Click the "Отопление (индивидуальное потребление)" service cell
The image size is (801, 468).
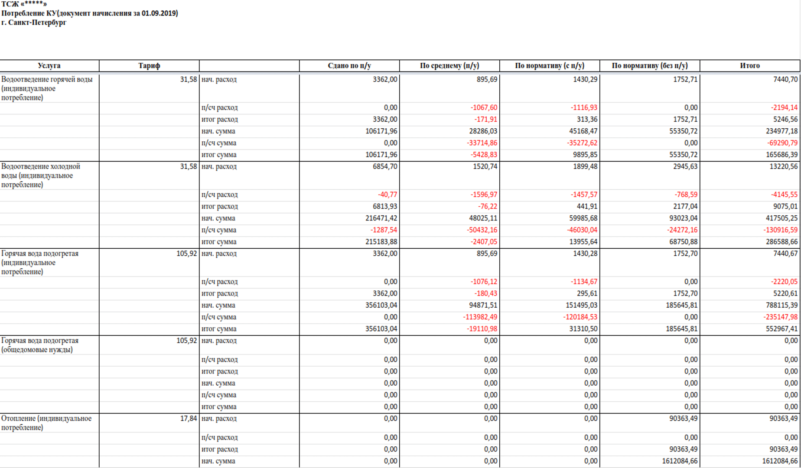[x=46, y=423]
